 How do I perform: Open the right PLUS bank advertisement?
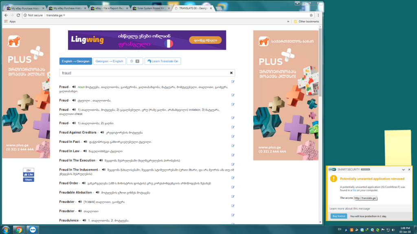285,95
